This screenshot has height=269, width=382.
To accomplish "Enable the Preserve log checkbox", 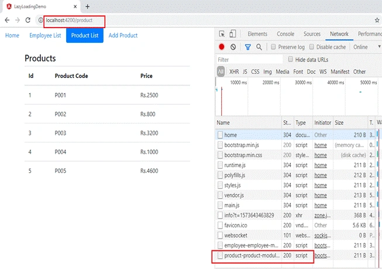I will 273,47.
